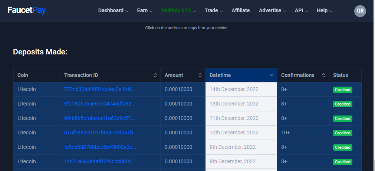Open transaction fa5cd0d2788bee6b45000a0e...

(x=100, y=147)
